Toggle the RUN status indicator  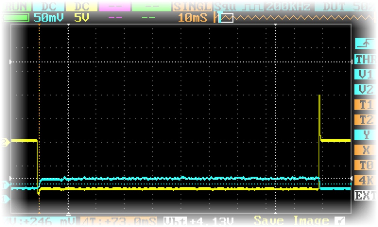pyautogui.click(x=16, y=6)
